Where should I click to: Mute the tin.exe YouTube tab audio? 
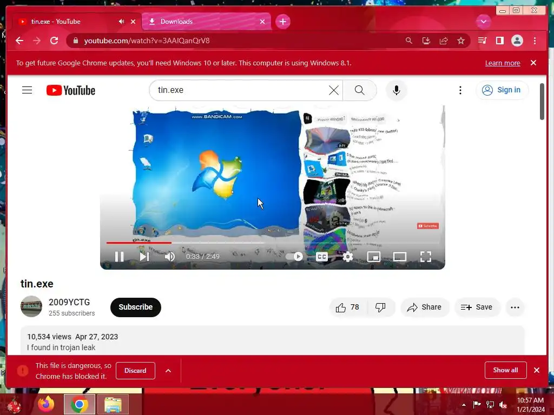[x=121, y=22]
